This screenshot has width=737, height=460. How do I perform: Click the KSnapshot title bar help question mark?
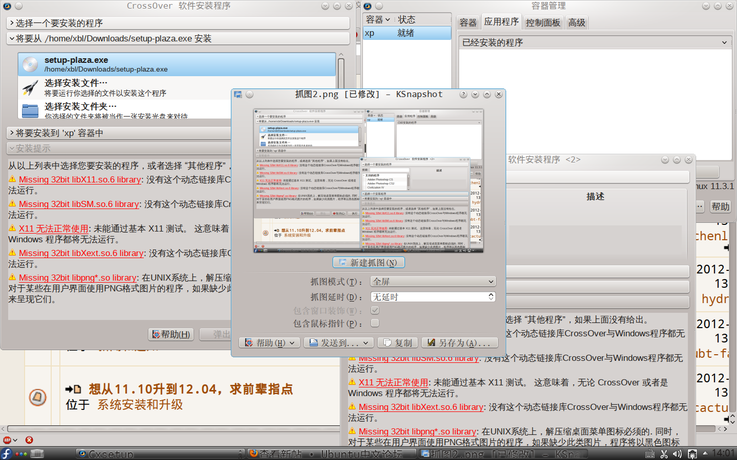(x=463, y=95)
